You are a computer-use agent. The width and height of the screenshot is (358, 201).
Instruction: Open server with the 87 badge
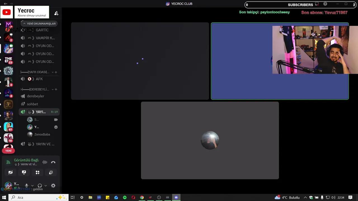[8, 127]
